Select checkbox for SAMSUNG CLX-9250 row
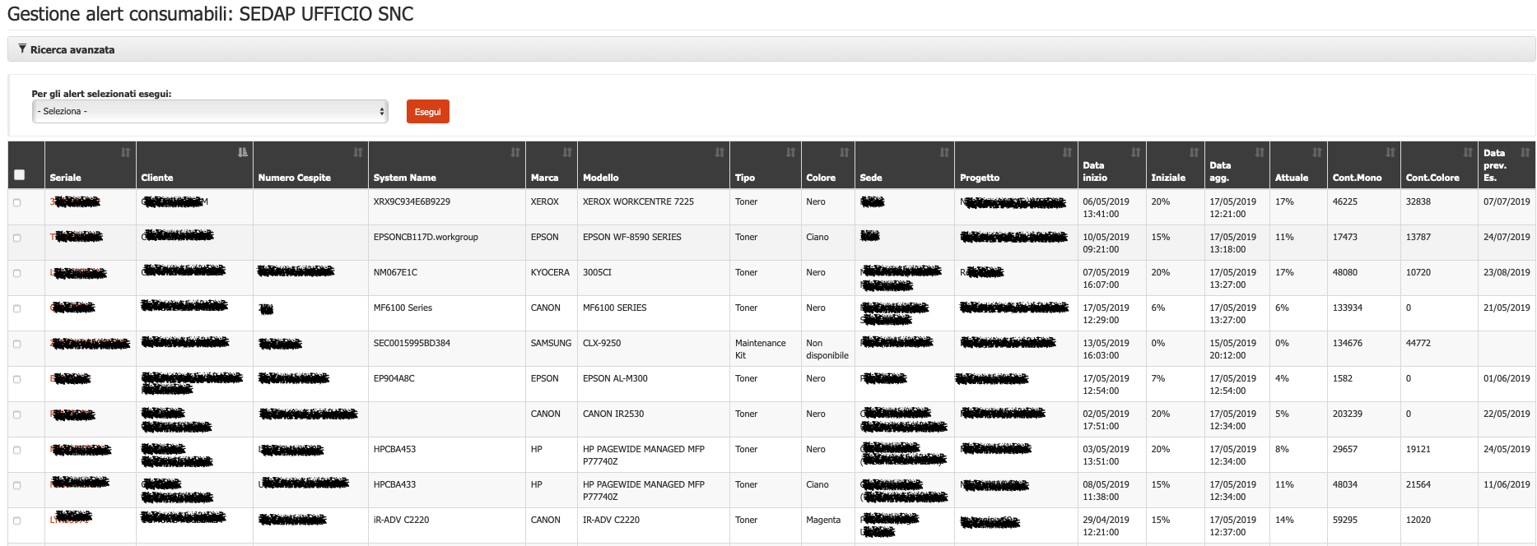Image resolution: width=1537 pixels, height=546 pixels. click(17, 344)
